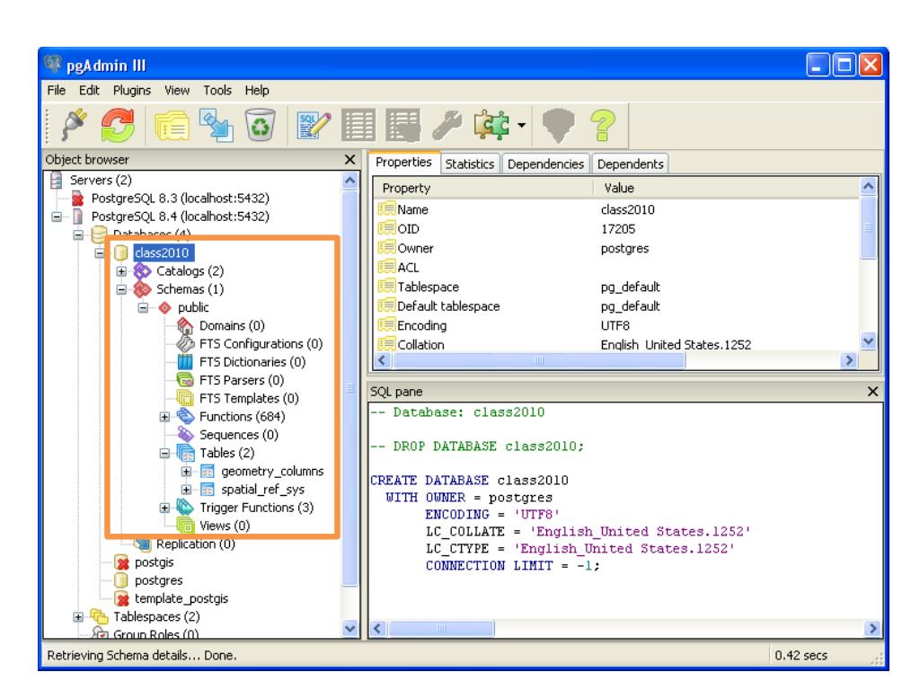Close the SQL pane
This screenshot has height=690, width=920.
872,392
